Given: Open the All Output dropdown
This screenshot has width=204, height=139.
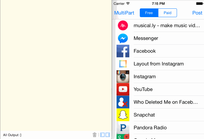Looking at the screenshot, I should [x=12, y=135].
